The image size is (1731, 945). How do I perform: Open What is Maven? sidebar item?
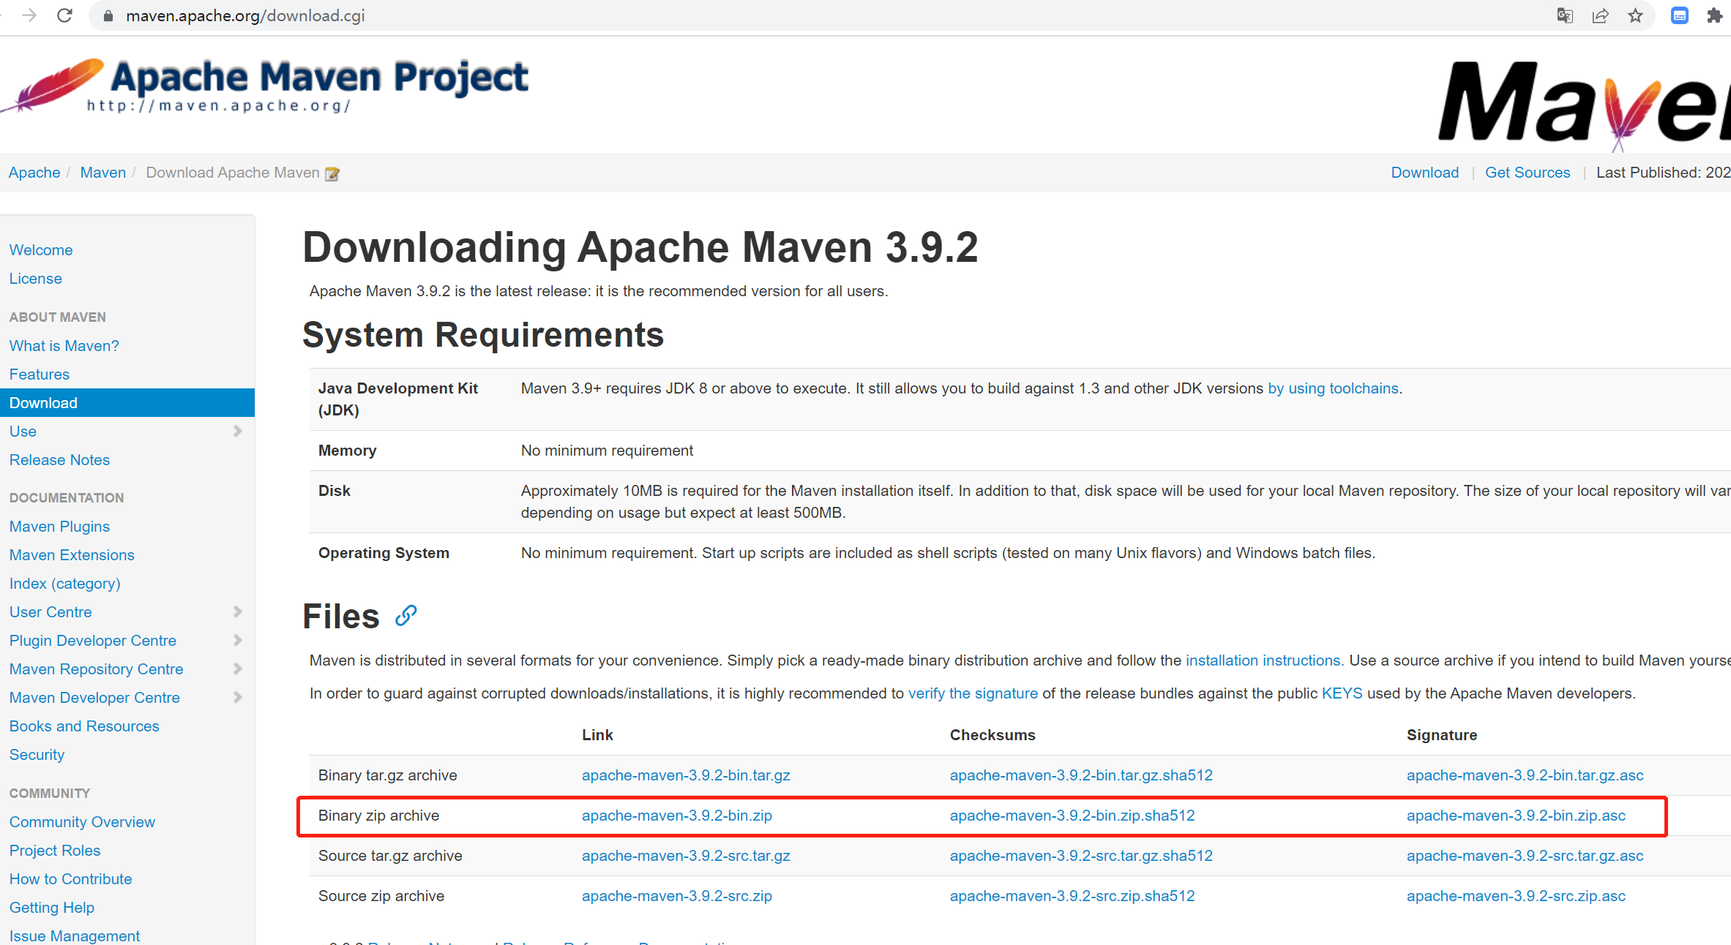click(64, 346)
